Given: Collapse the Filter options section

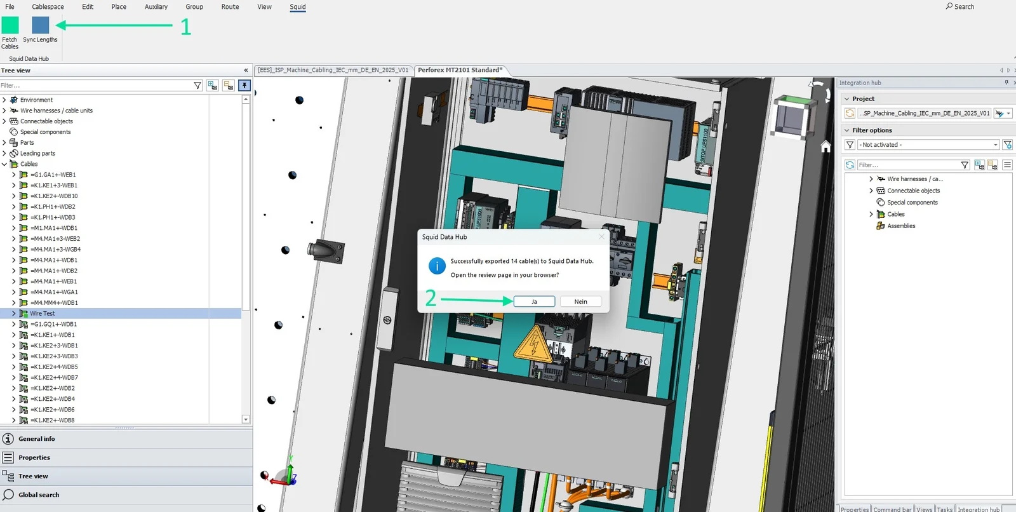Looking at the screenshot, I should pos(846,130).
